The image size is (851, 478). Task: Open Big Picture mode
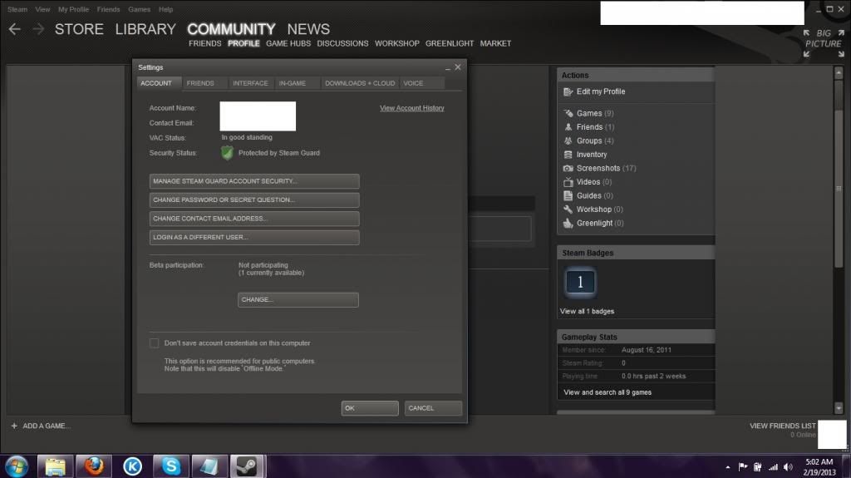(x=824, y=43)
